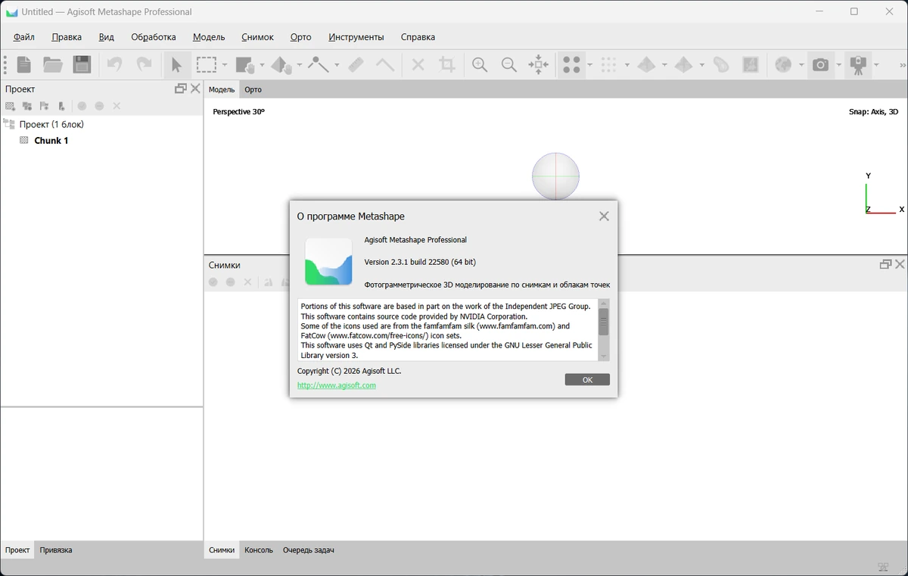Close the О программе Metashape dialog
The width and height of the screenshot is (908, 576).
(604, 216)
